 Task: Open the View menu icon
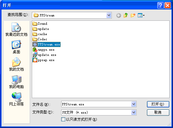pos(141,15)
